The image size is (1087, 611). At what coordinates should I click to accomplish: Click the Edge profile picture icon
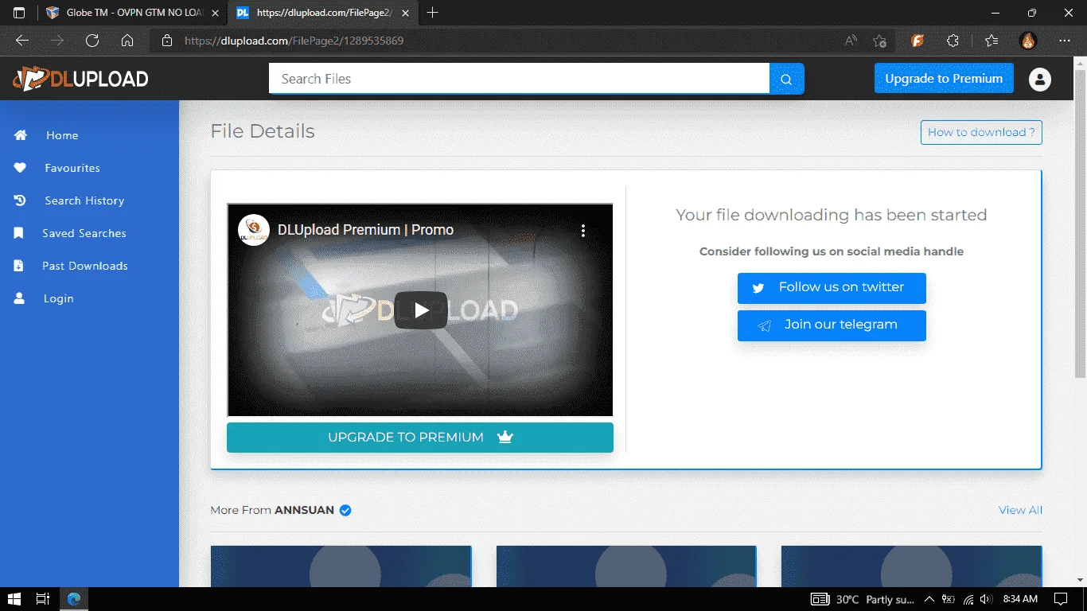click(1028, 41)
